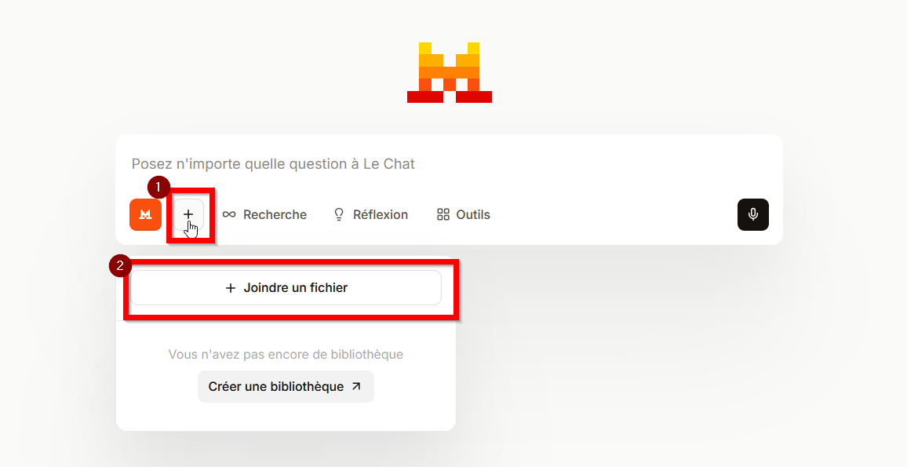Image resolution: width=907 pixels, height=467 pixels.
Task: Choose Créer une bibliothèque
Action: pyautogui.click(x=276, y=386)
